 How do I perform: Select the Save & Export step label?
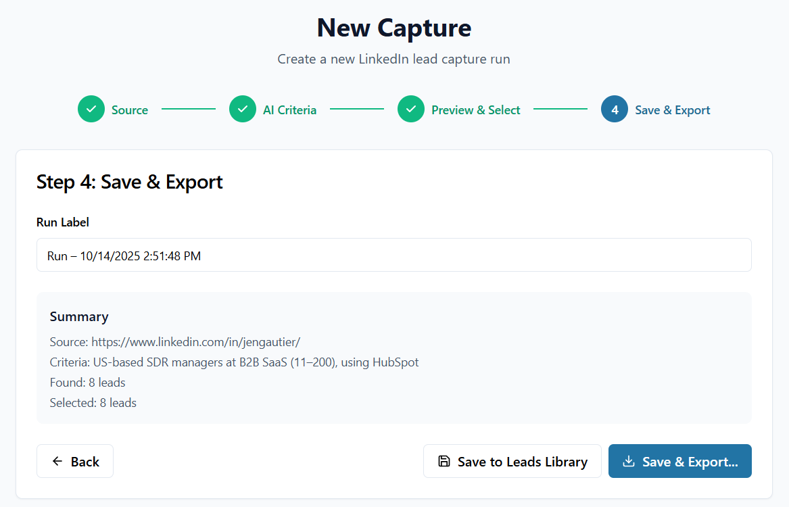[x=673, y=110]
